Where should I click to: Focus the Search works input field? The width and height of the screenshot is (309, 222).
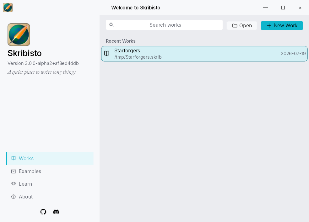164,25
